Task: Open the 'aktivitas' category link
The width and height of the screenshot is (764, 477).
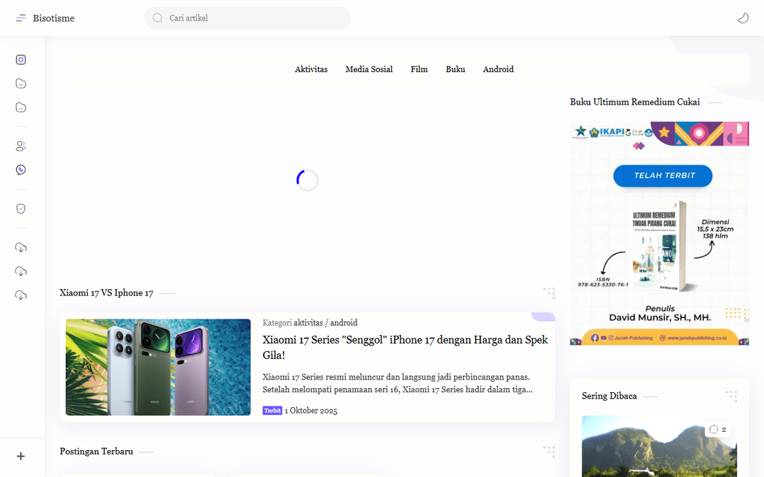Action: [x=308, y=323]
